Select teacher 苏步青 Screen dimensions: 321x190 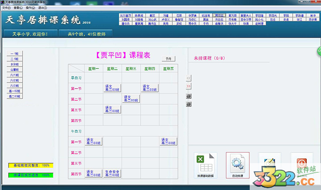coord(313,20)
